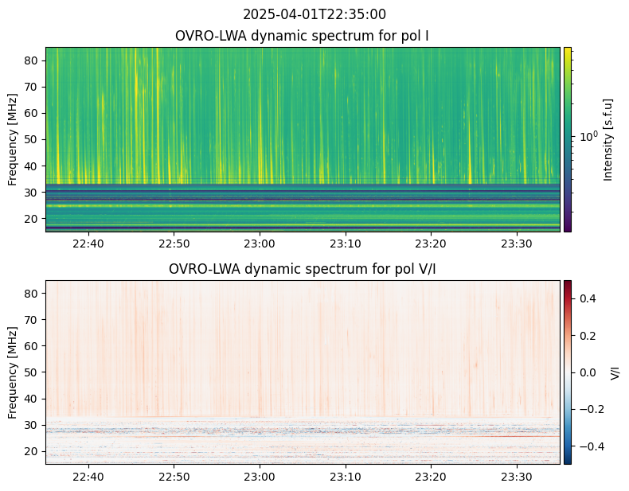Click the 0.4 label on the V/I colorbar
Image resolution: width=629 pixels, height=491 pixels.
pos(588,298)
